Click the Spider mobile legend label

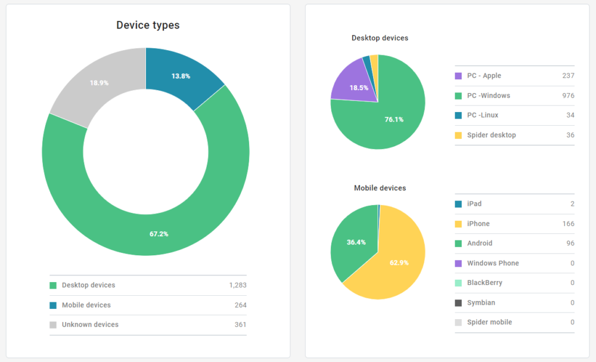pyautogui.click(x=489, y=322)
